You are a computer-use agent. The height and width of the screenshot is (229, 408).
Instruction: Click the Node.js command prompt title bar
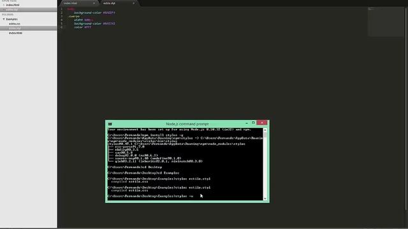click(187, 124)
